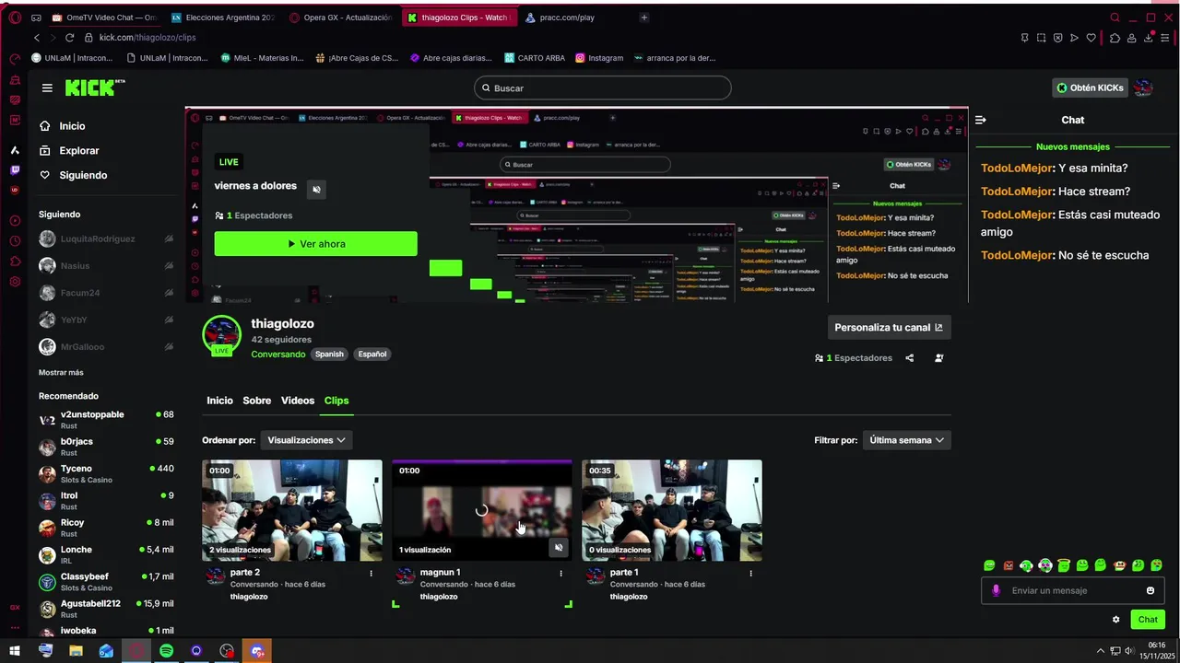1180x663 pixels.
Task: Take snapshot with the capture icon
Action: coord(1041,38)
